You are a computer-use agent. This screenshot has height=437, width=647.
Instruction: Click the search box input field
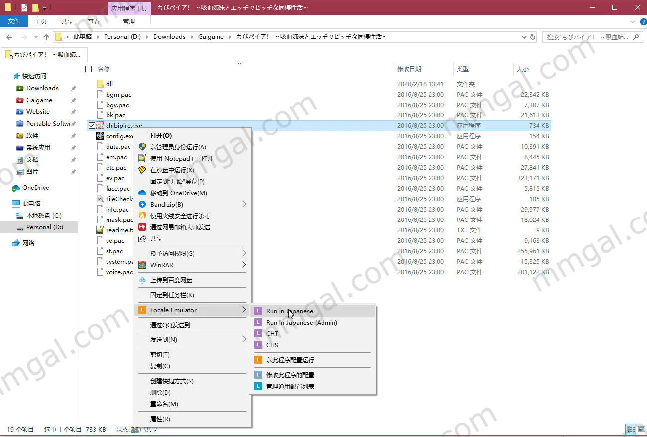(588, 37)
